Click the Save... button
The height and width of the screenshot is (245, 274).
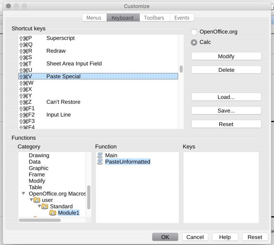226,110
